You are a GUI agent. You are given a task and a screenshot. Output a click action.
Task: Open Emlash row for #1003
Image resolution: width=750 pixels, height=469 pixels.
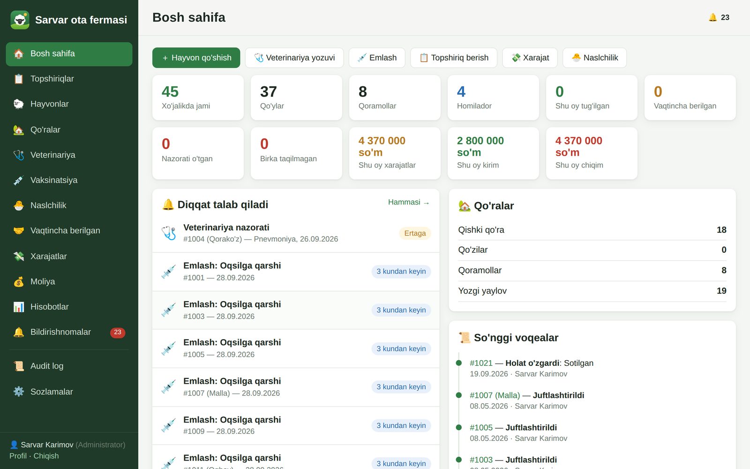coord(296,310)
